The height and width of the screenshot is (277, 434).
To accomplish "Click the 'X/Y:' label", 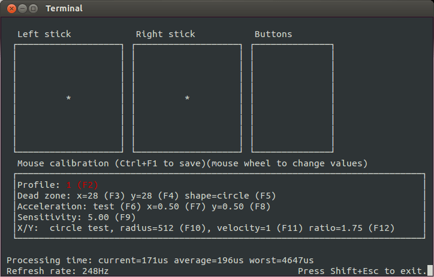I will [x=28, y=228].
